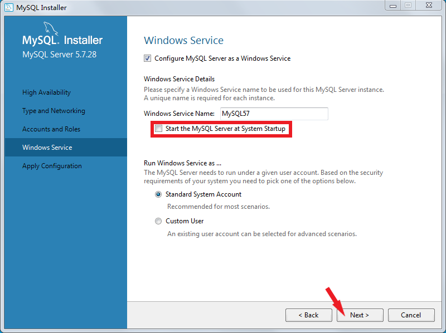This screenshot has height=333, width=446.
Task: Click the MySQL Installer title bar icon
Action: pos(9,7)
